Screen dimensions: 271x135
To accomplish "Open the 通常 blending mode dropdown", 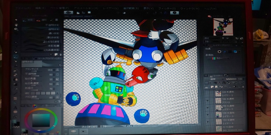I will [214, 79].
